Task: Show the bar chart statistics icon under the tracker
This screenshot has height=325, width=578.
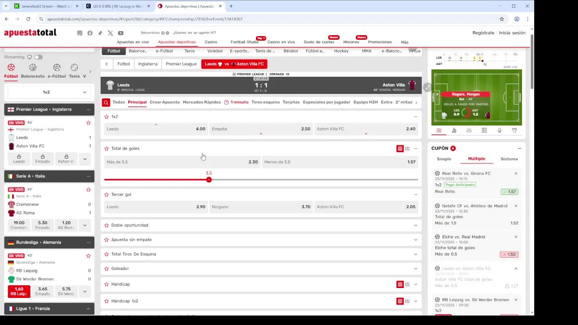Action: tap(454, 130)
